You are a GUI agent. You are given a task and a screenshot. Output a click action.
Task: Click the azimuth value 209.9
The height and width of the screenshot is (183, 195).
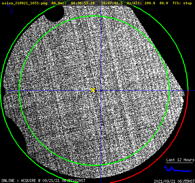pos(150,3)
